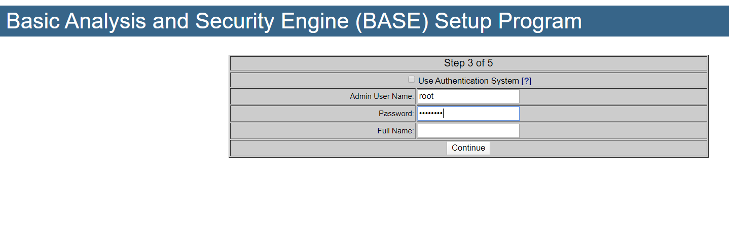Click into the Full Name text box

point(468,131)
